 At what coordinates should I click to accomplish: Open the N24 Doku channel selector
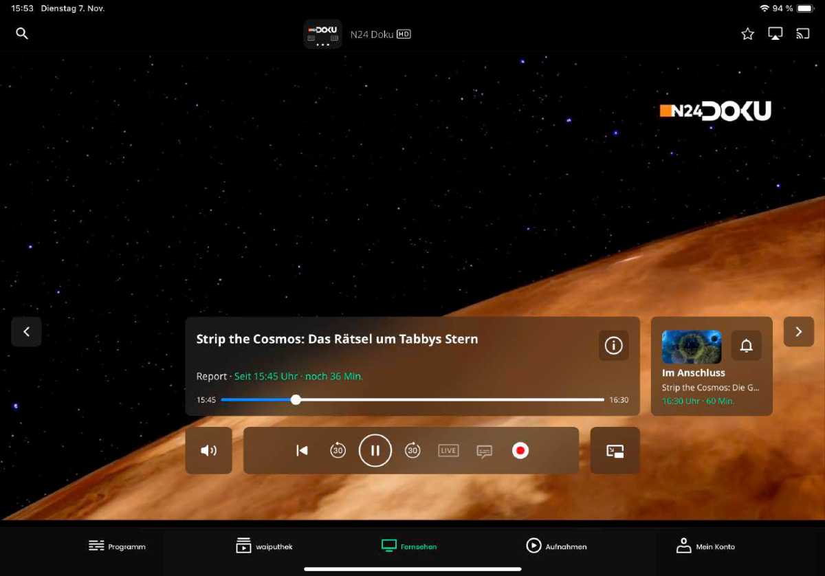click(322, 34)
